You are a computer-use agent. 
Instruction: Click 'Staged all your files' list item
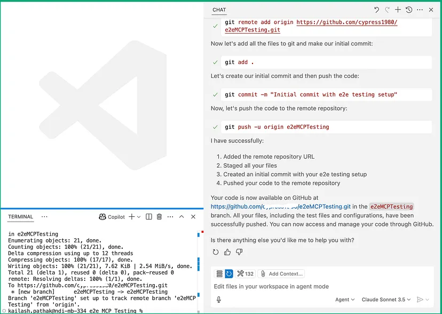[250, 166]
